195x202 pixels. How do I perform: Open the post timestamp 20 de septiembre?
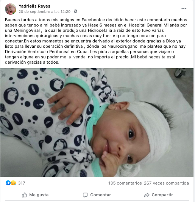point(44,12)
